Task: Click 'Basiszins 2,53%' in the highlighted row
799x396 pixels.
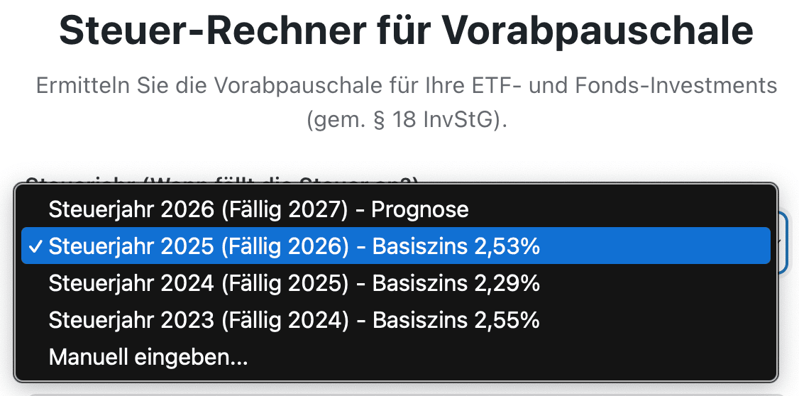Action: 456,246
